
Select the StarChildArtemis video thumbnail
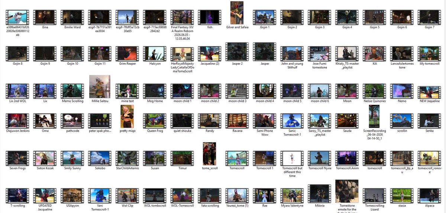(127, 158)
